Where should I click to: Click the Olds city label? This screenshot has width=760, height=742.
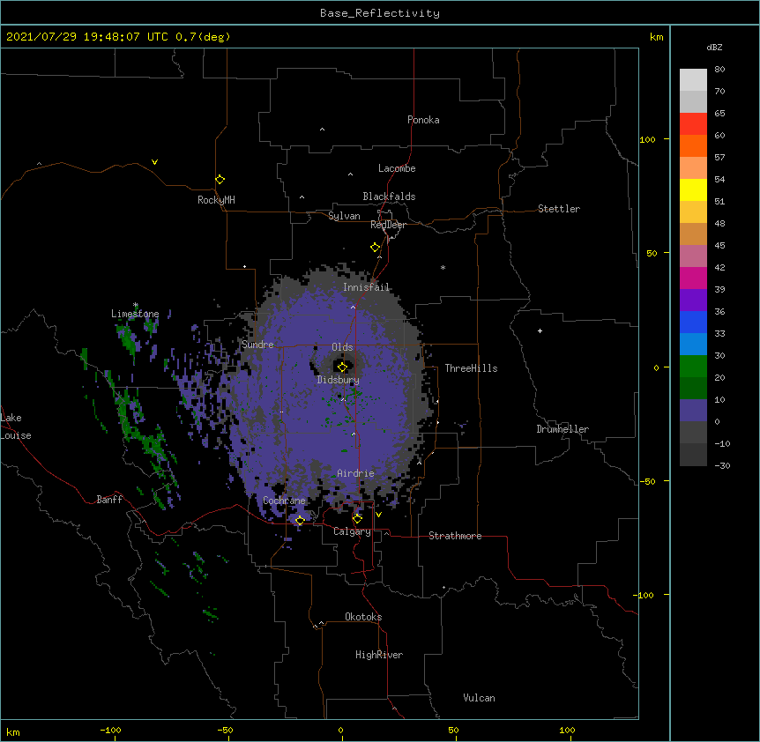click(342, 347)
